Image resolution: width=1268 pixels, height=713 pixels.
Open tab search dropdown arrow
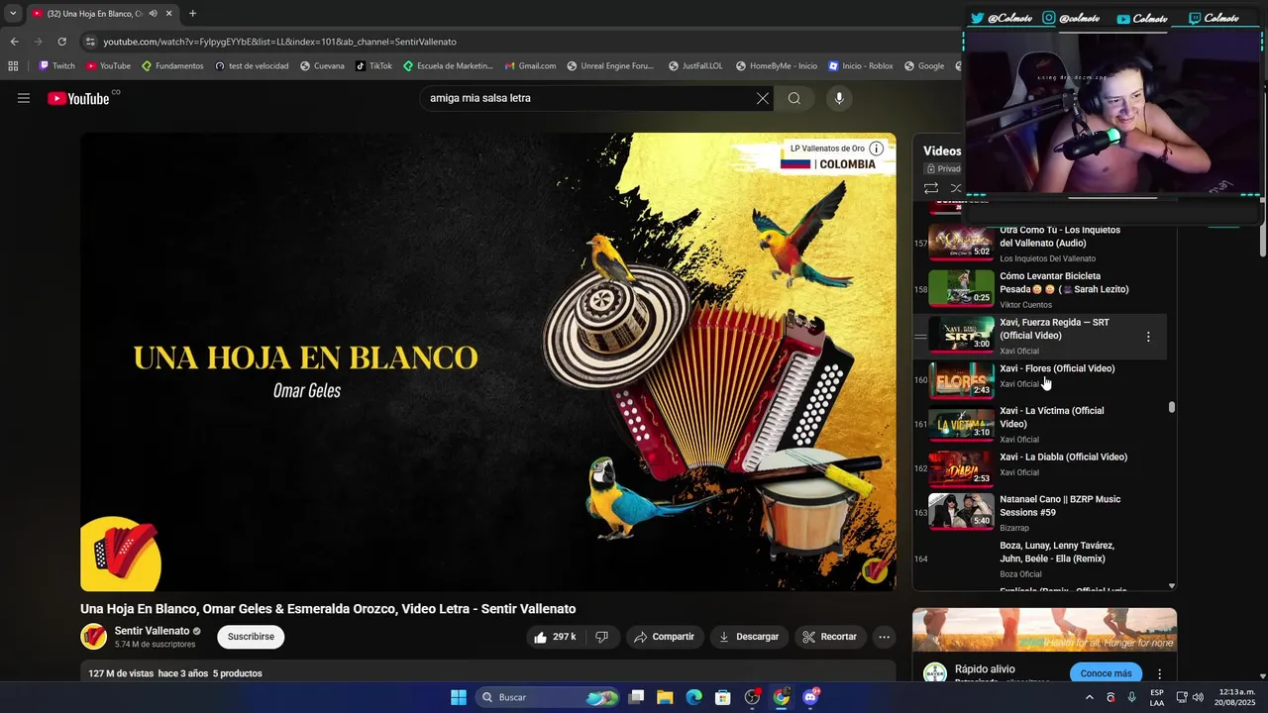13,14
